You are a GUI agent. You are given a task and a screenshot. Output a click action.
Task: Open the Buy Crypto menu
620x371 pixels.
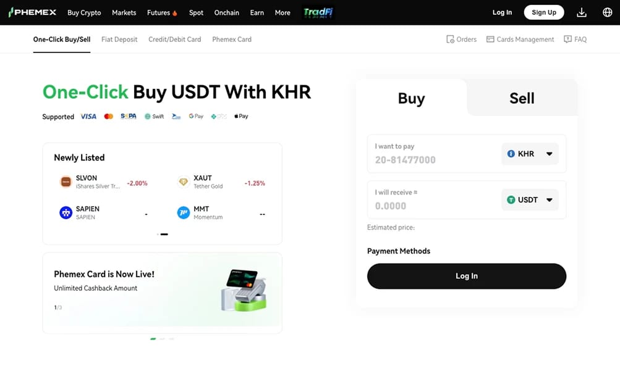(x=84, y=12)
